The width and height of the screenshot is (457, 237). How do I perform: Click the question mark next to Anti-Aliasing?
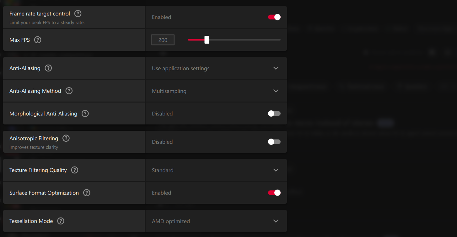48,68
